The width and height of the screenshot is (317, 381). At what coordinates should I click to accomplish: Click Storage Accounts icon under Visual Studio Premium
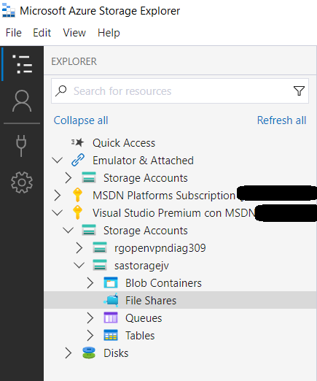(89, 230)
